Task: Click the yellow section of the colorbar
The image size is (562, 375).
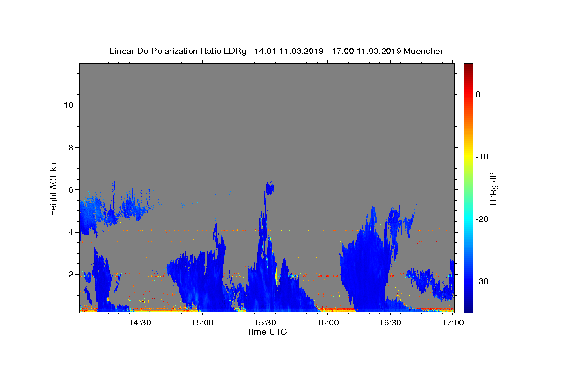Action: 468,157
